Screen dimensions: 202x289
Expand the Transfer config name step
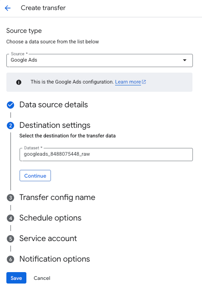pos(57,197)
